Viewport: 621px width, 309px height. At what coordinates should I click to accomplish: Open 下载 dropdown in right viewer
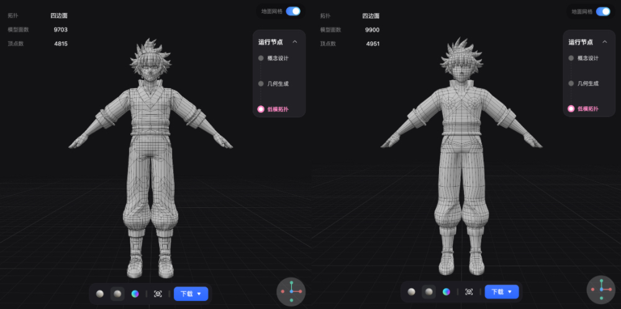coord(502,292)
